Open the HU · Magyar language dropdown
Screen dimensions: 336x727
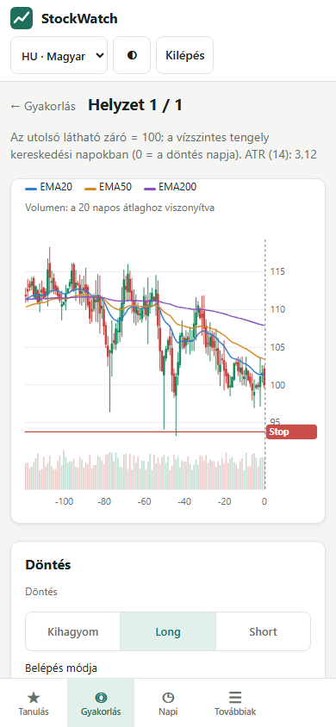59,56
